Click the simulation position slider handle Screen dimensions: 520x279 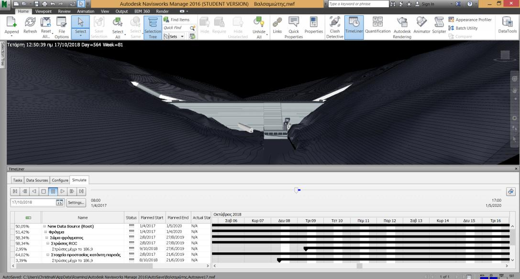296,190
